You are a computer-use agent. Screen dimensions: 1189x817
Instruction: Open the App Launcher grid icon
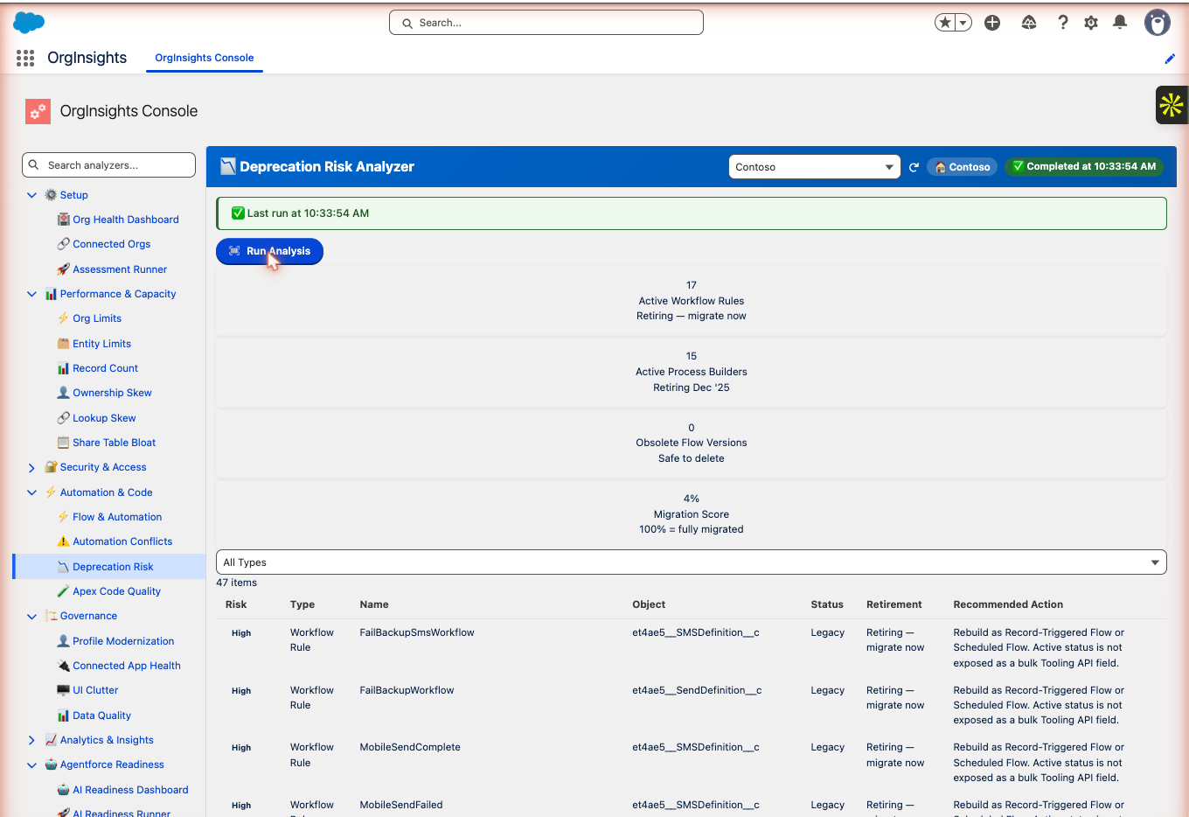pyautogui.click(x=25, y=58)
